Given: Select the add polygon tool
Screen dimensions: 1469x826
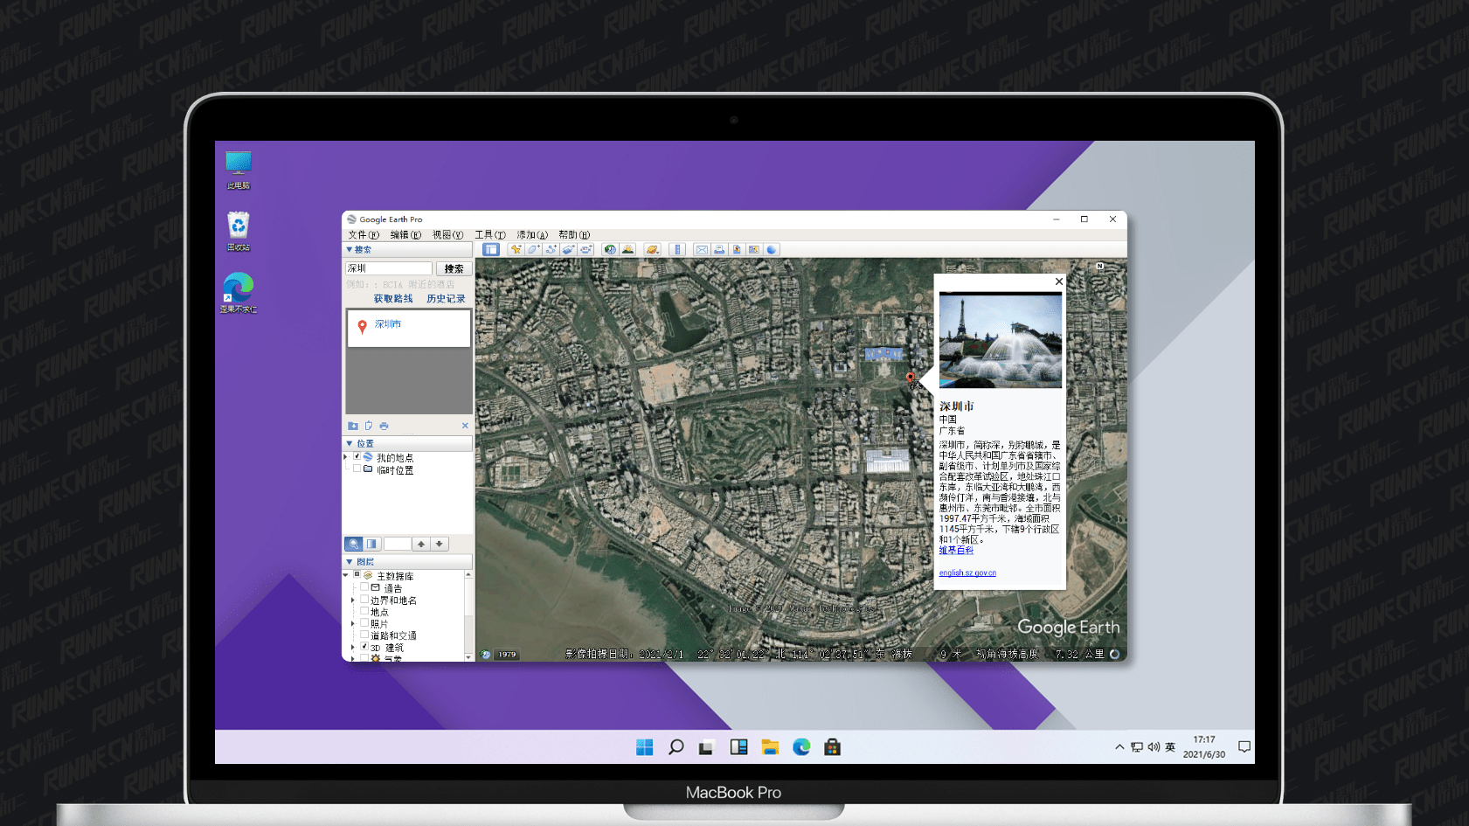Looking at the screenshot, I should (533, 250).
